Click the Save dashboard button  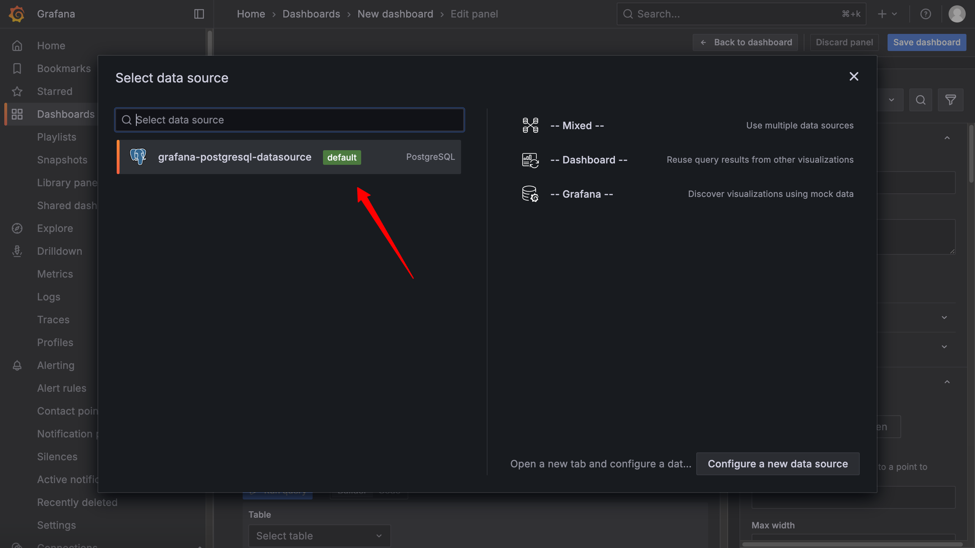[926, 42]
